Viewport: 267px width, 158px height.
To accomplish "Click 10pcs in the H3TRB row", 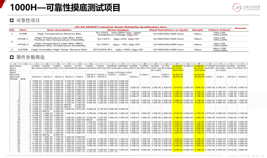I will coord(197,49).
